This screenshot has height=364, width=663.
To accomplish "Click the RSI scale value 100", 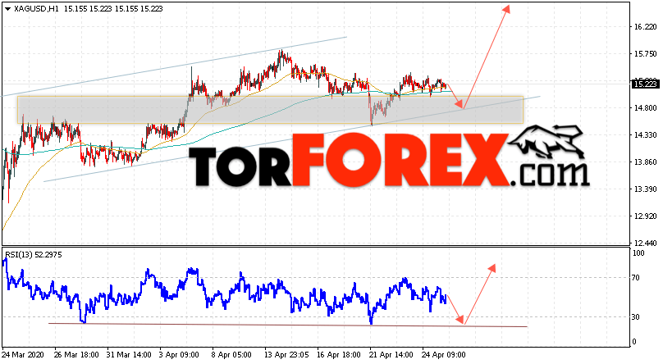I will (x=638, y=253).
